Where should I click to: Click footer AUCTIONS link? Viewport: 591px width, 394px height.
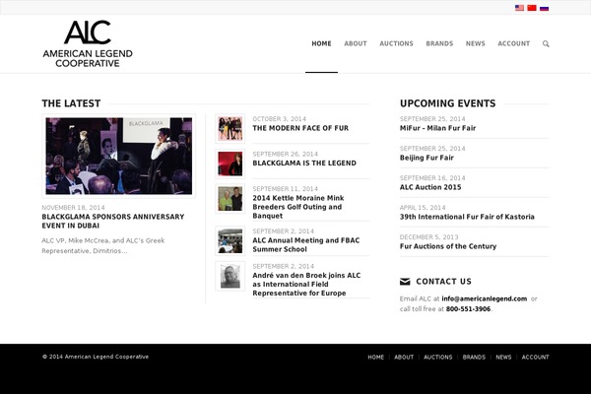coord(438,357)
